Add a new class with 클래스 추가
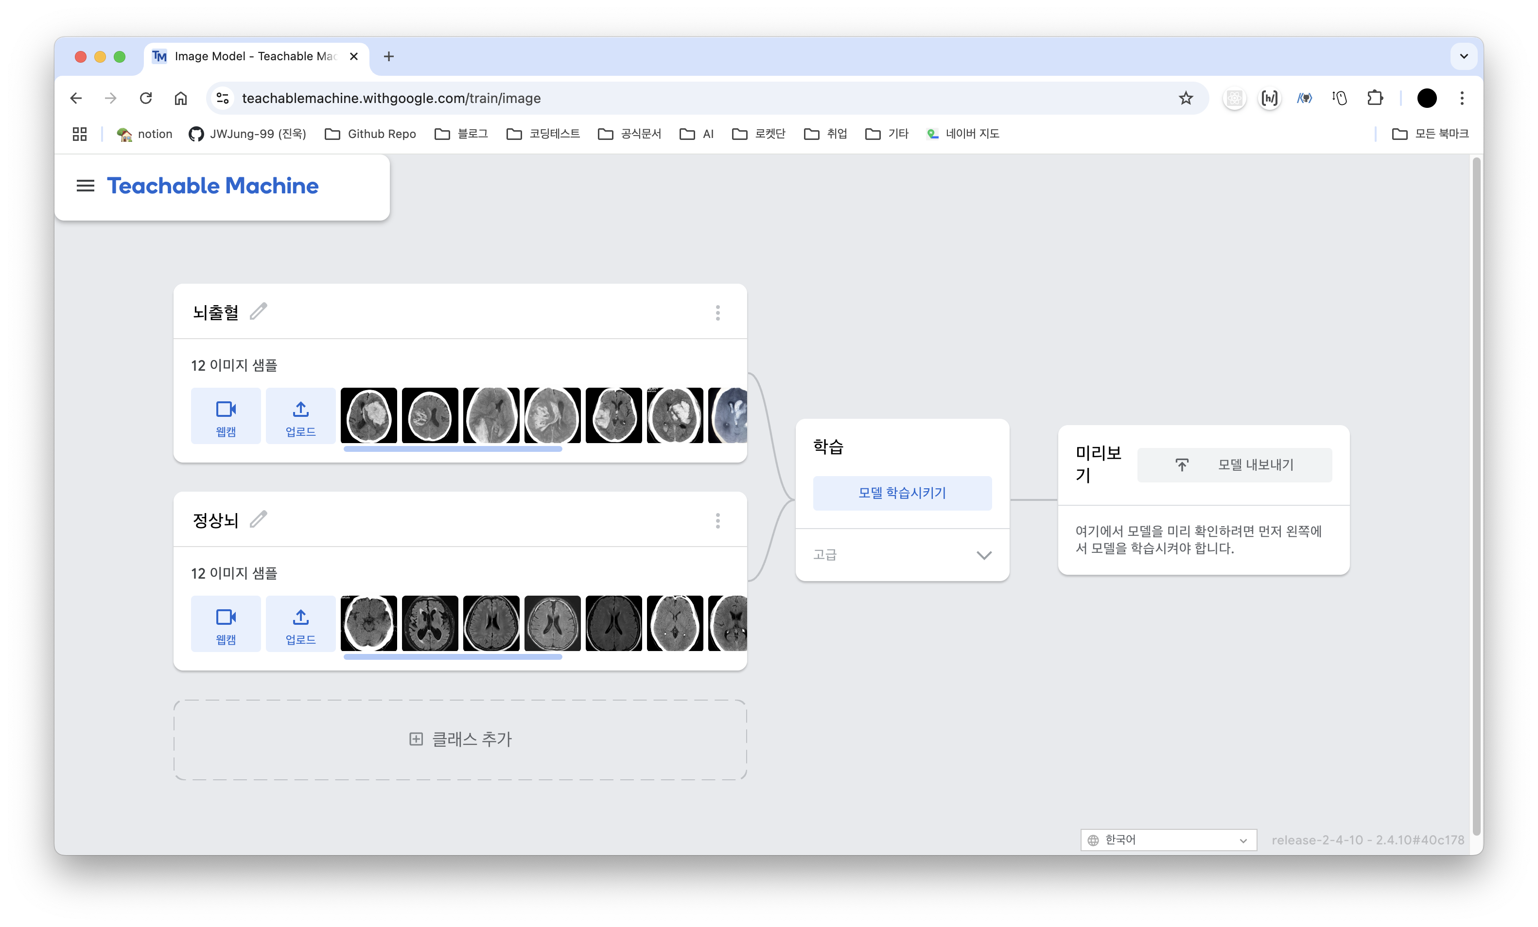The width and height of the screenshot is (1538, 927). coord(460,739)
